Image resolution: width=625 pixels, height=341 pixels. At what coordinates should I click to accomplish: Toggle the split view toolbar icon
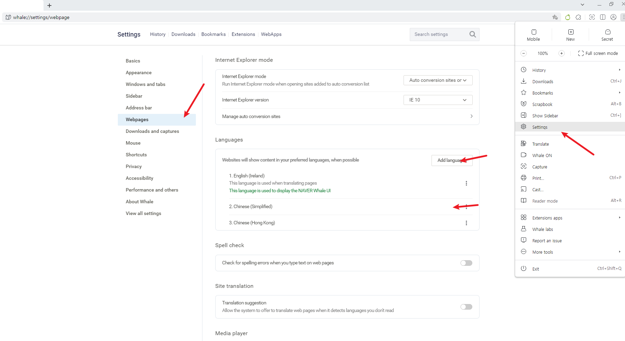pyautogui.click(x=603, y=17)
